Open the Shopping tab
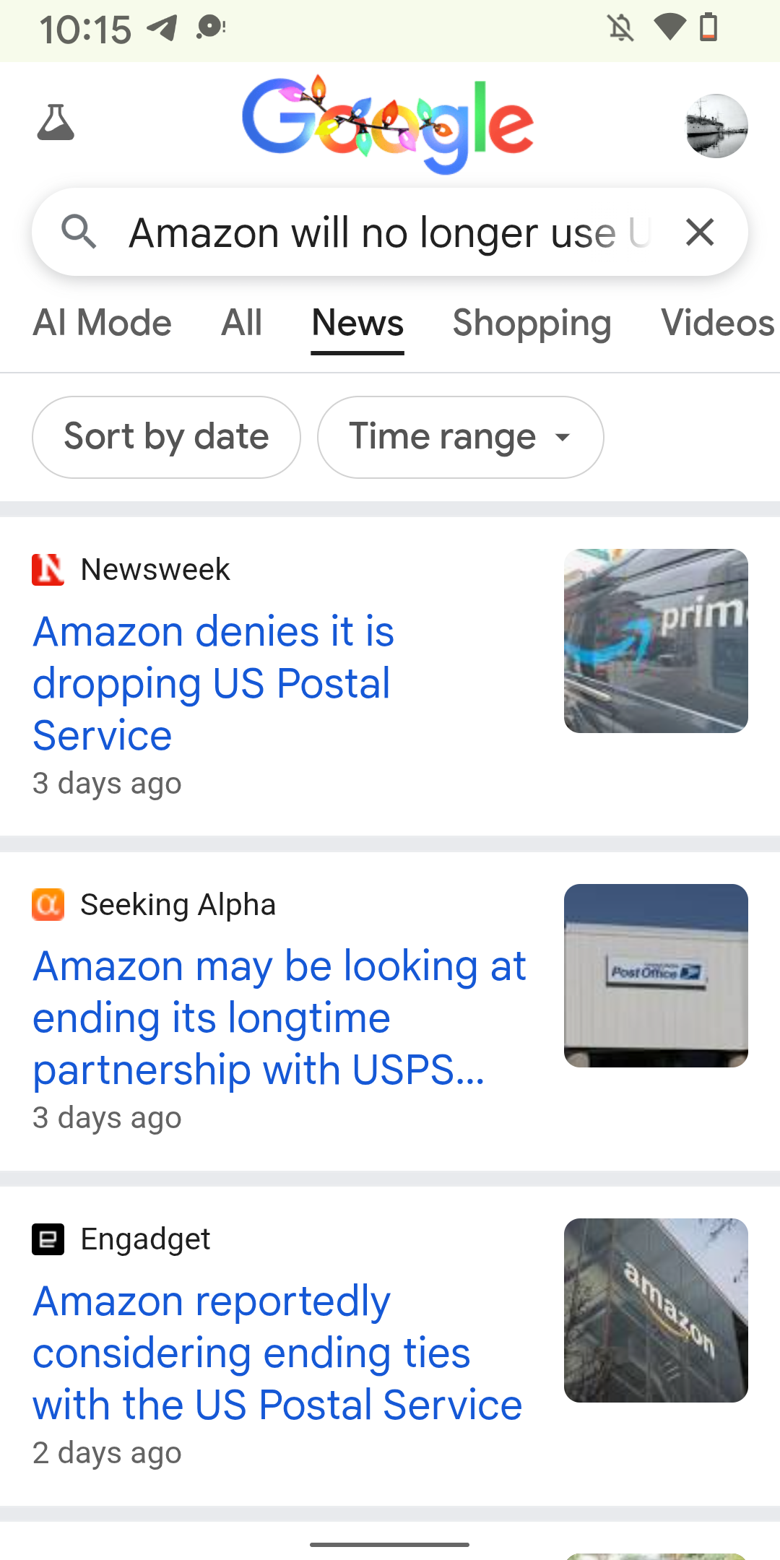This screenshot has width=780, height=1560. coord(532,323)
